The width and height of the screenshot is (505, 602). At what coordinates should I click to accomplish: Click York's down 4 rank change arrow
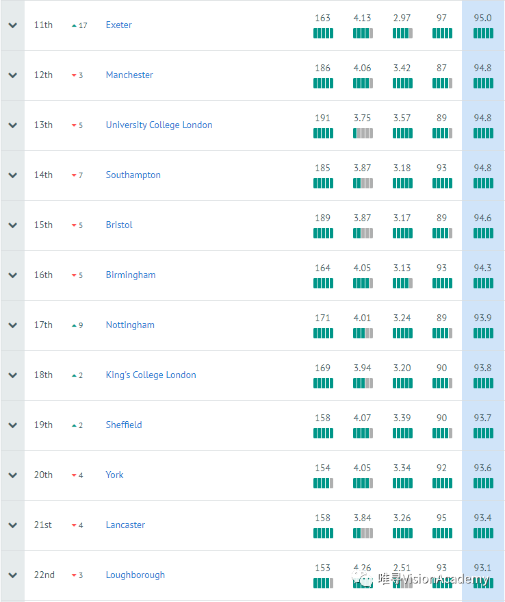click(74, 475)
